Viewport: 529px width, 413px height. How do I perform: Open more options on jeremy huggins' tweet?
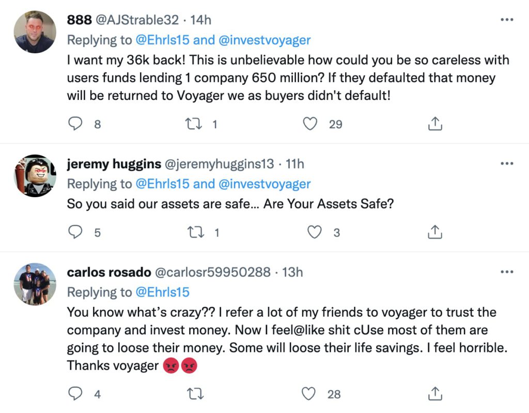[x=507, y=164]
